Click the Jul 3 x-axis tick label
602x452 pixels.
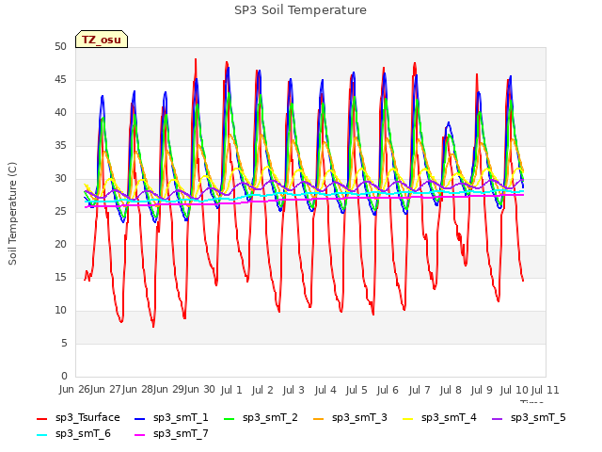[293, 390]
